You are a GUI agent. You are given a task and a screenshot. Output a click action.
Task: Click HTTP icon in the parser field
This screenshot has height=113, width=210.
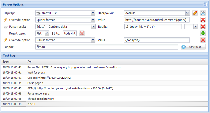38,13
